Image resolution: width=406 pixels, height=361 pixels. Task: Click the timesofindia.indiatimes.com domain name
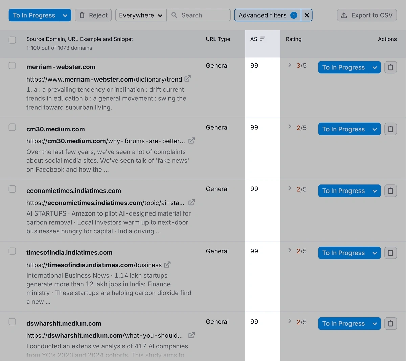pos(69,253)
